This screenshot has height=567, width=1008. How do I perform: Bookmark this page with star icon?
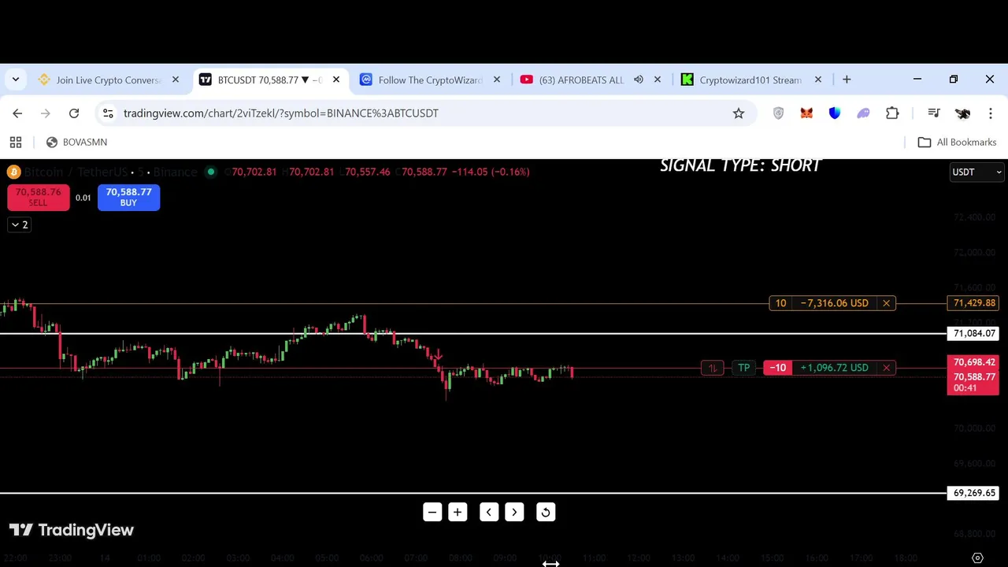click(739, 113)
